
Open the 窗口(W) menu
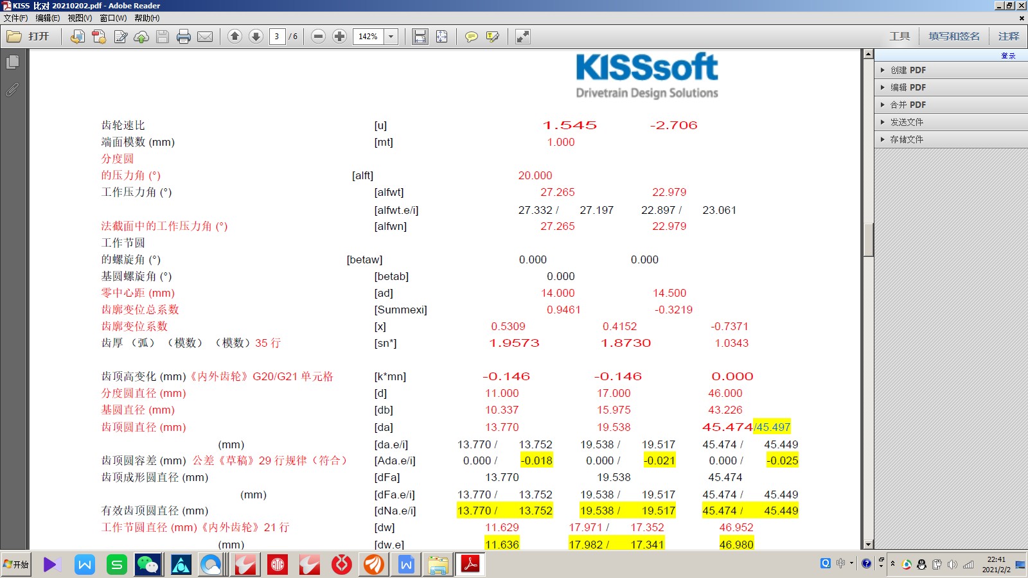[113, 18]
